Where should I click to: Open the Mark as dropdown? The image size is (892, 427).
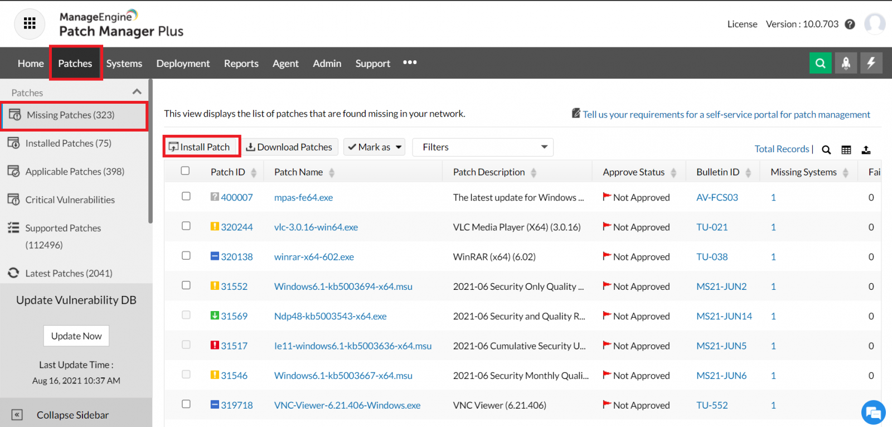click(x=374, y=147)
